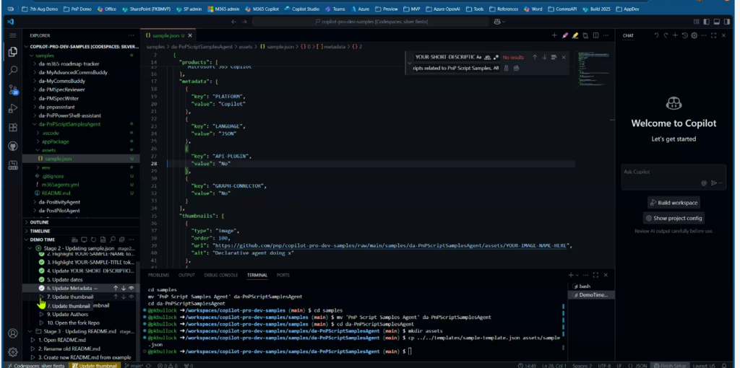740x368 pixels.
Task: Toggle Match Whole Word in find box
Action: tap(487, 57)
